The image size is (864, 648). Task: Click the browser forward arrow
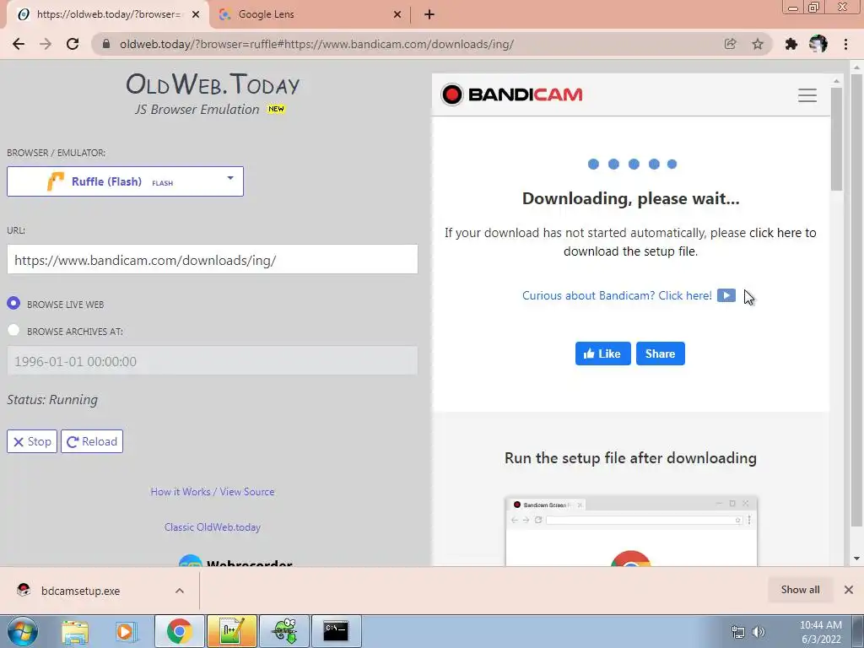46,44
